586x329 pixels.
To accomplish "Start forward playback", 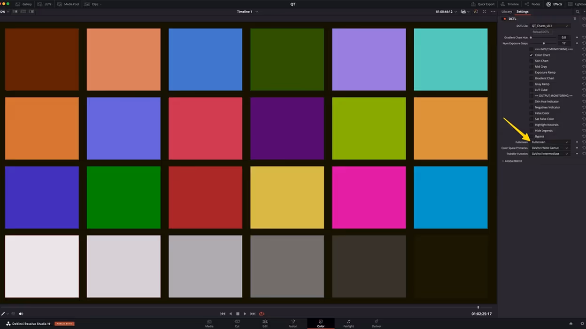I will [245, 313].
